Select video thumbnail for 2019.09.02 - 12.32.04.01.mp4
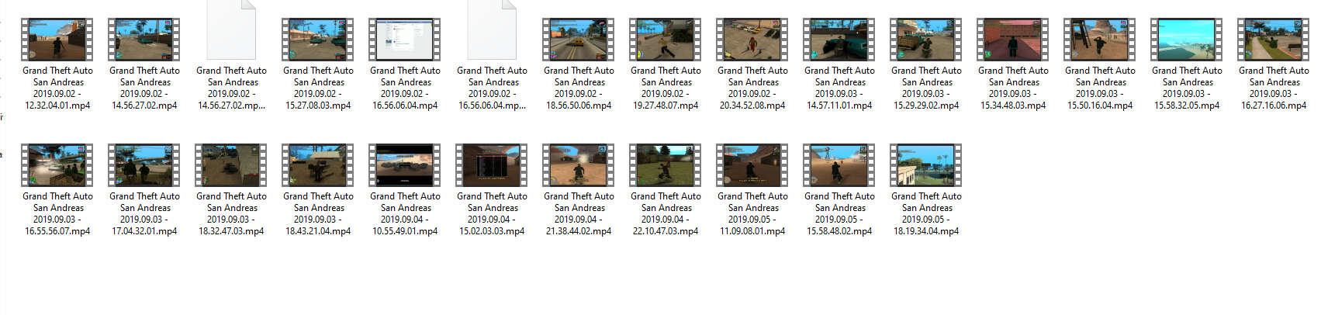1321x315 pixels. 57,40
